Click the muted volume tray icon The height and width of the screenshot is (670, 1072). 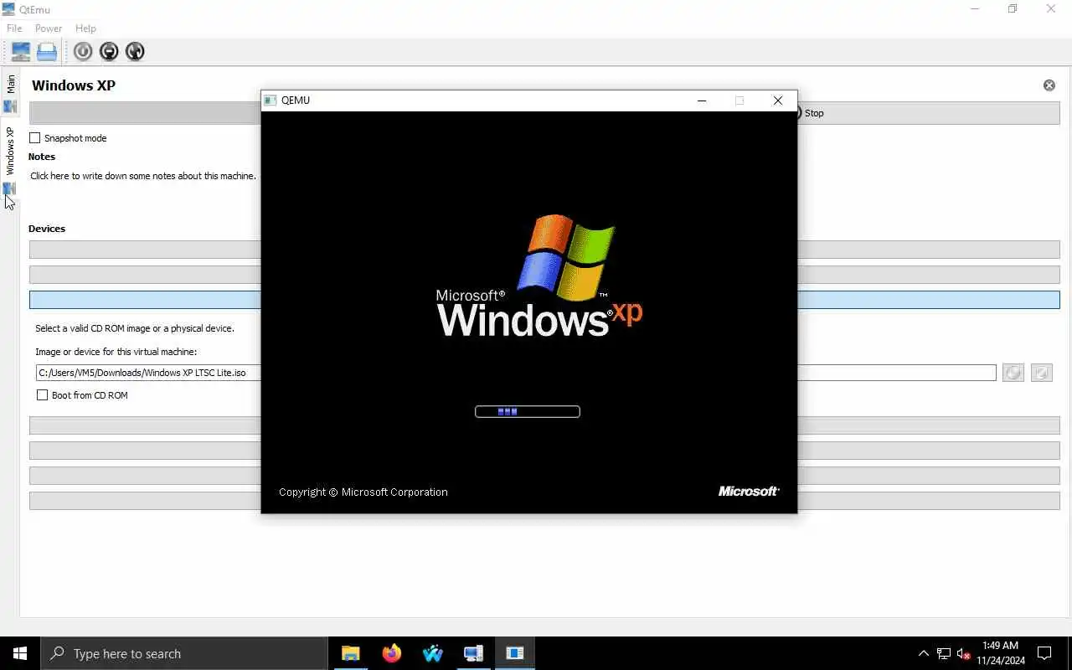(x=964, y=653)
